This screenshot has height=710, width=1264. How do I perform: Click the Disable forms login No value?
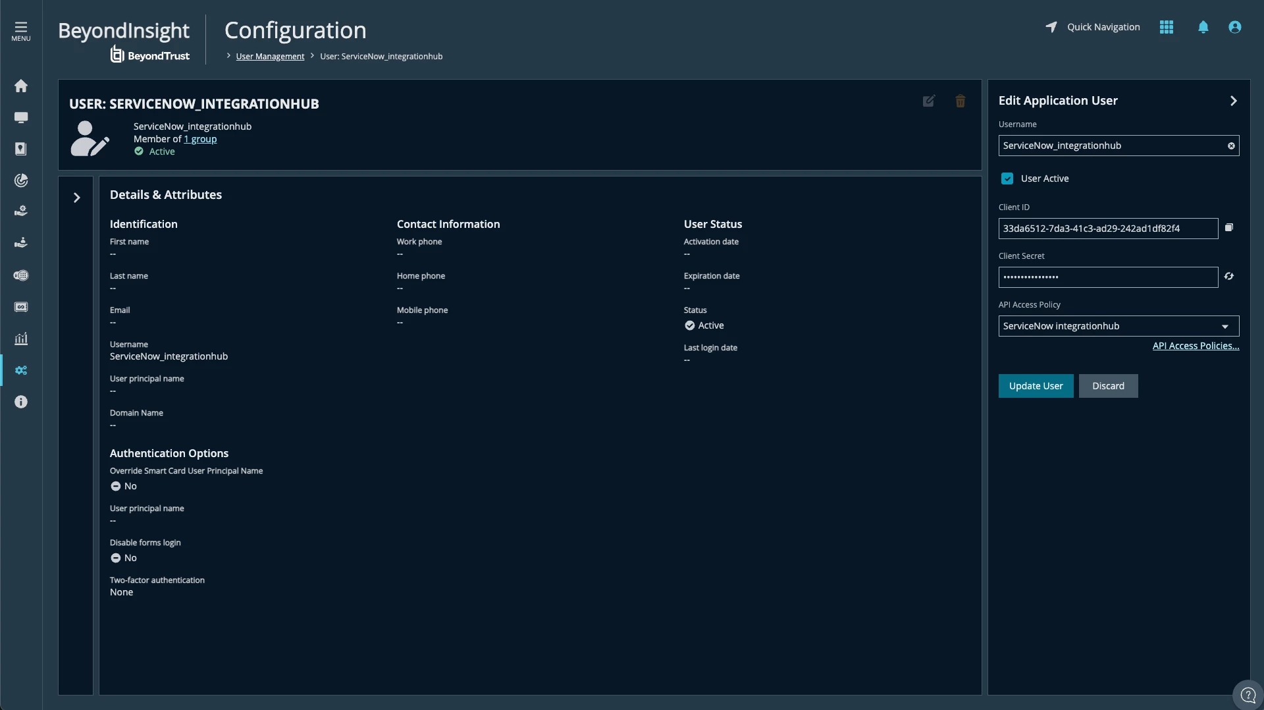click(124, 558)
